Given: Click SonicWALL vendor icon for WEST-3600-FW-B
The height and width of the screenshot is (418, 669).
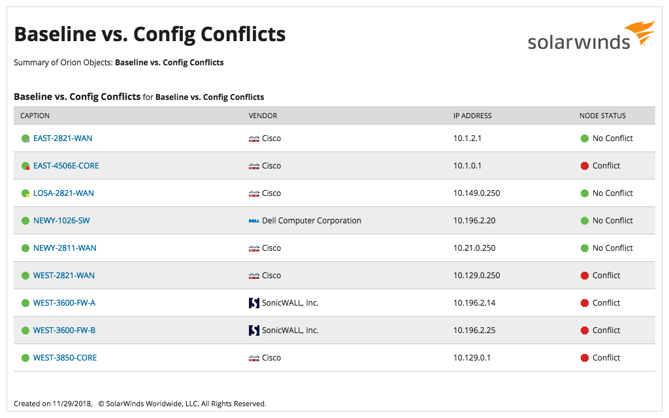Looking at the screenshot, I should (x=254, y=330).
